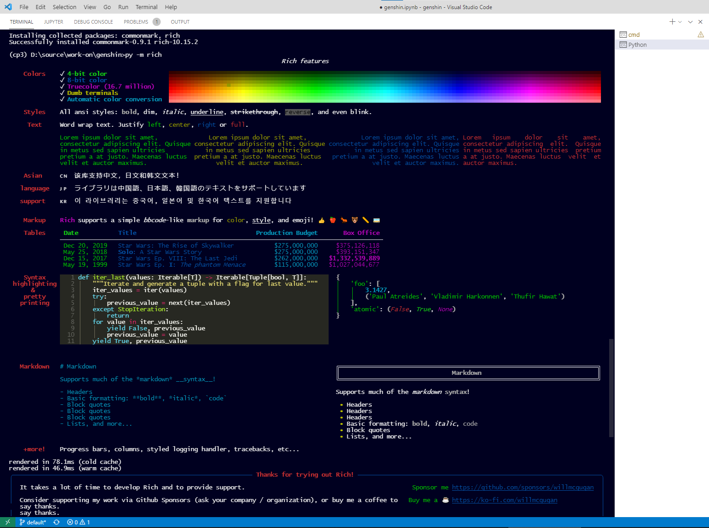Click the PROBLEMS count badge
The image size is (709, 528).
coord(157,22)
